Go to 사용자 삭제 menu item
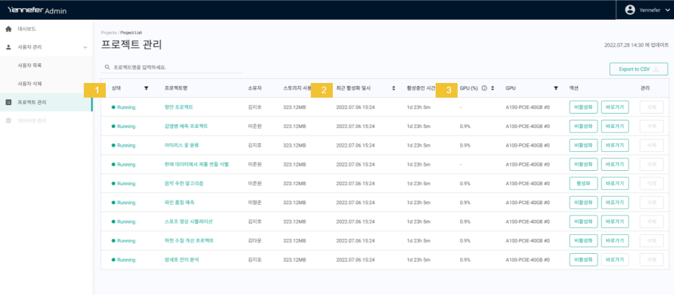 tap(30, 84)
